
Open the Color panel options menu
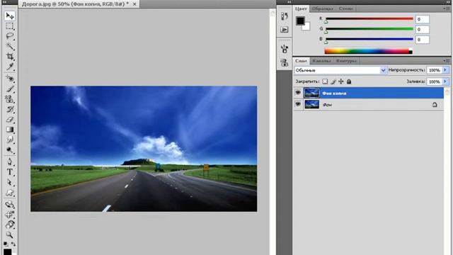pyautogui.click(x=447, y=8)
